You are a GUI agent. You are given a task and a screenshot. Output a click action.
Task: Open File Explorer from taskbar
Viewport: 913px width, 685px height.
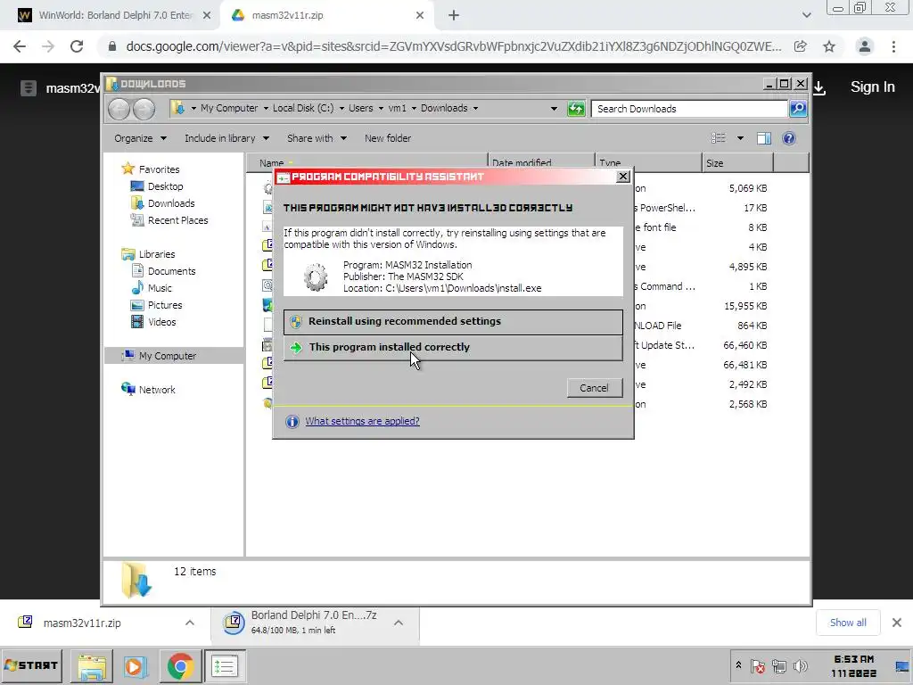92,666
